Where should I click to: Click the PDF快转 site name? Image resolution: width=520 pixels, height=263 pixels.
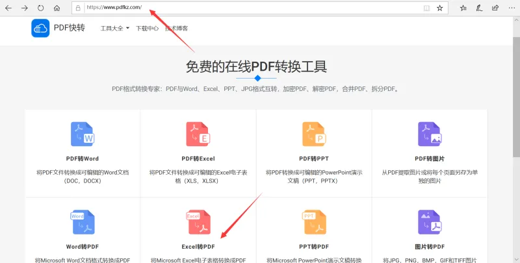click(70, 28)
